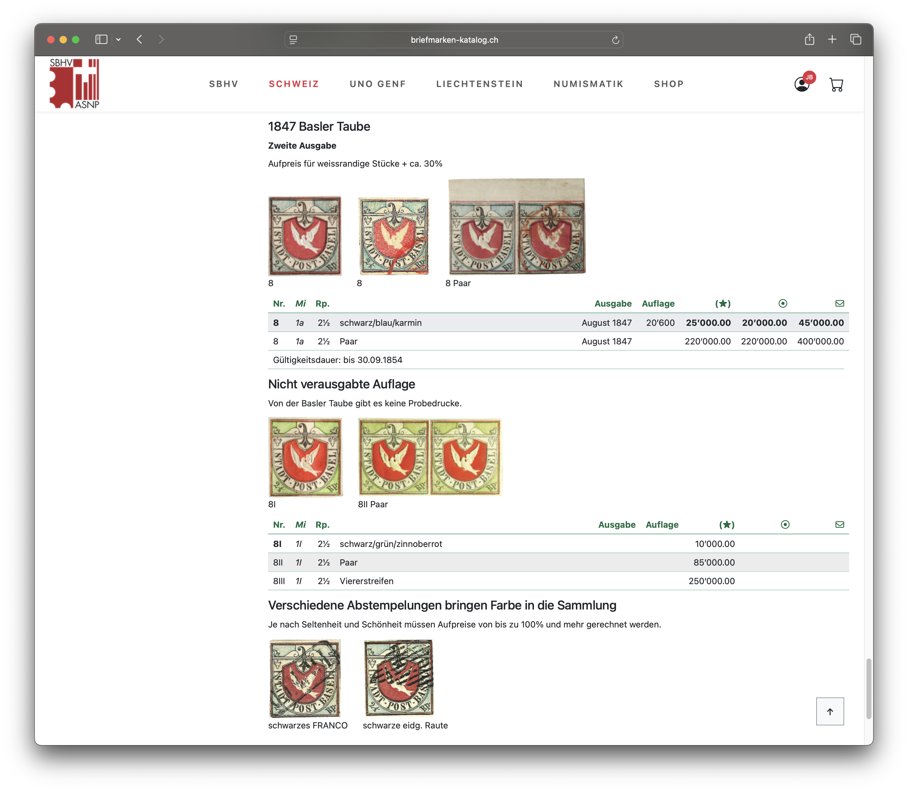Show tab overview icon

(855, 39)
